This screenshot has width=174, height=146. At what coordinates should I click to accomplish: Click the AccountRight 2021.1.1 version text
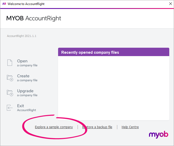point(22,36)
